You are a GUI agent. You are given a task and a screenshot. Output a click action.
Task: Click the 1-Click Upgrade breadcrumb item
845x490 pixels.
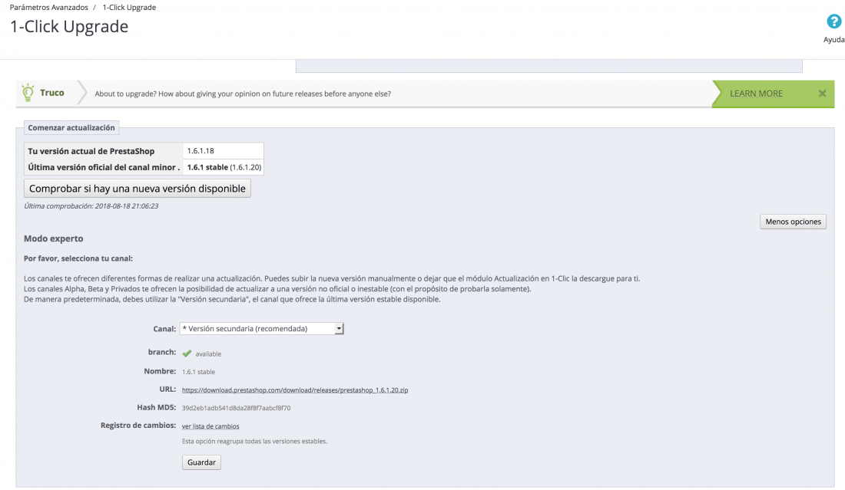point(129,8)
